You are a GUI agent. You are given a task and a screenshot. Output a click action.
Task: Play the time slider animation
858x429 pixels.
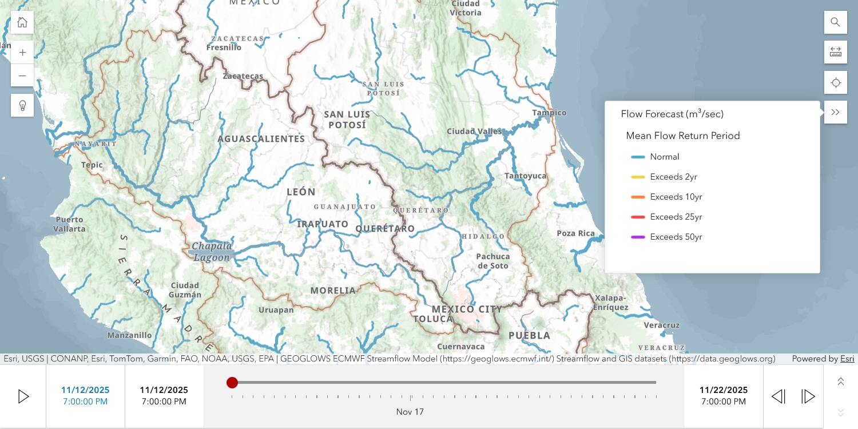point(23,396)
